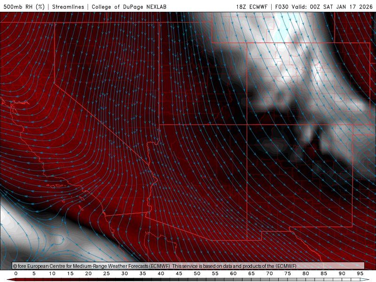Select the '18Z ECMWF' model run label
The image size is (376, 282).
(251, 7)
